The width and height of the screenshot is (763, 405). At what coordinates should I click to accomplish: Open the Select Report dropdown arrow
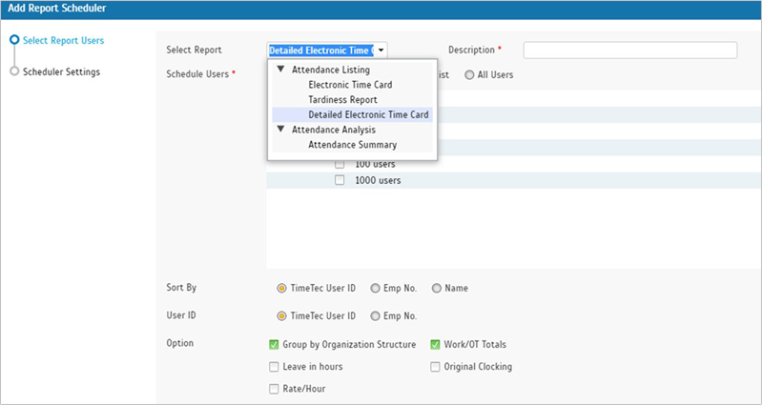click(x=381, y=51)
